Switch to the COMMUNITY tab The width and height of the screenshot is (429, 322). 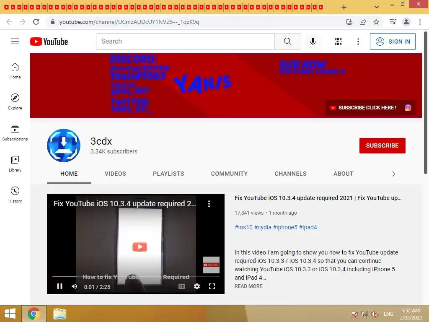coord(229,174)
